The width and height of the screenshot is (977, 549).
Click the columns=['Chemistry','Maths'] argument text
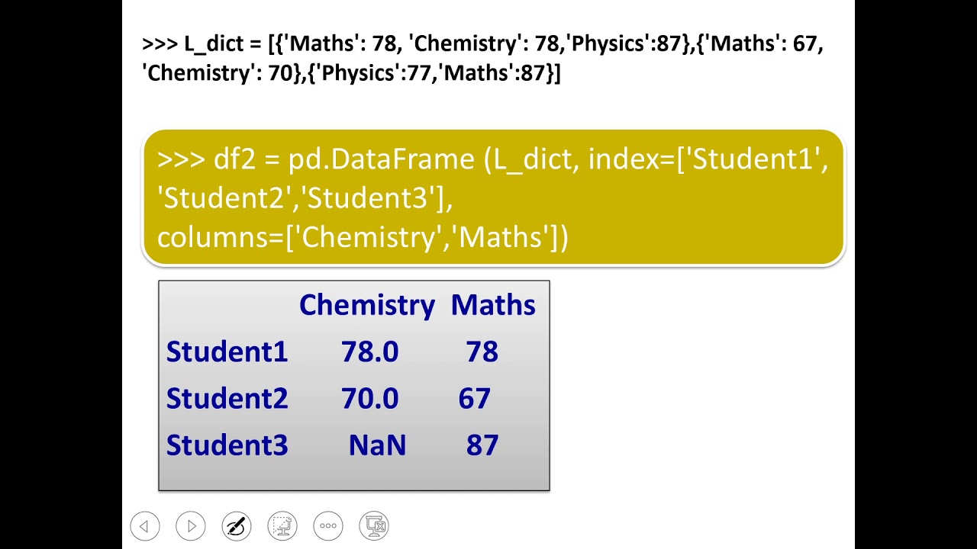pyautogui.click(x=363, y=237)
